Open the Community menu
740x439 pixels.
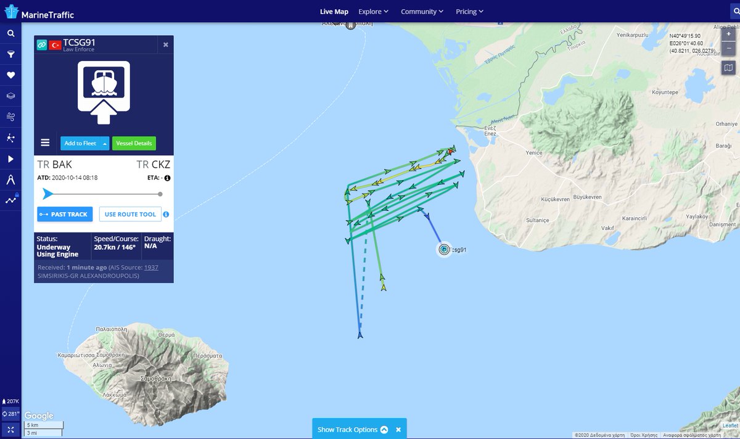(422, 12)
